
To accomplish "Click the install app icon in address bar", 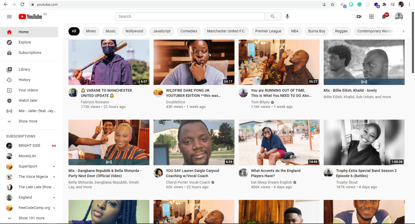I will [324, 4].
